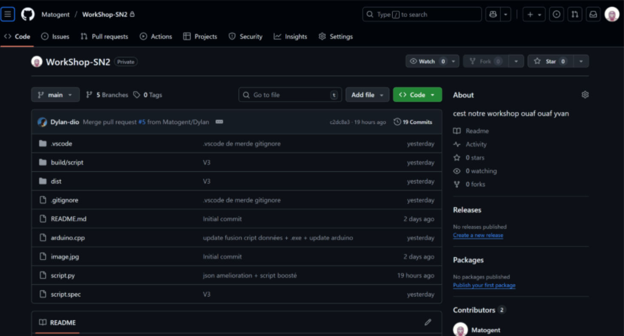This screenshot has height=336, width=624.
Task: Switch to the Actions tab
Action: (156, 37)
